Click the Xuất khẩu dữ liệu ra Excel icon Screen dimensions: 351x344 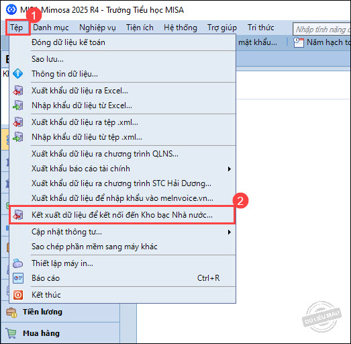17,91
